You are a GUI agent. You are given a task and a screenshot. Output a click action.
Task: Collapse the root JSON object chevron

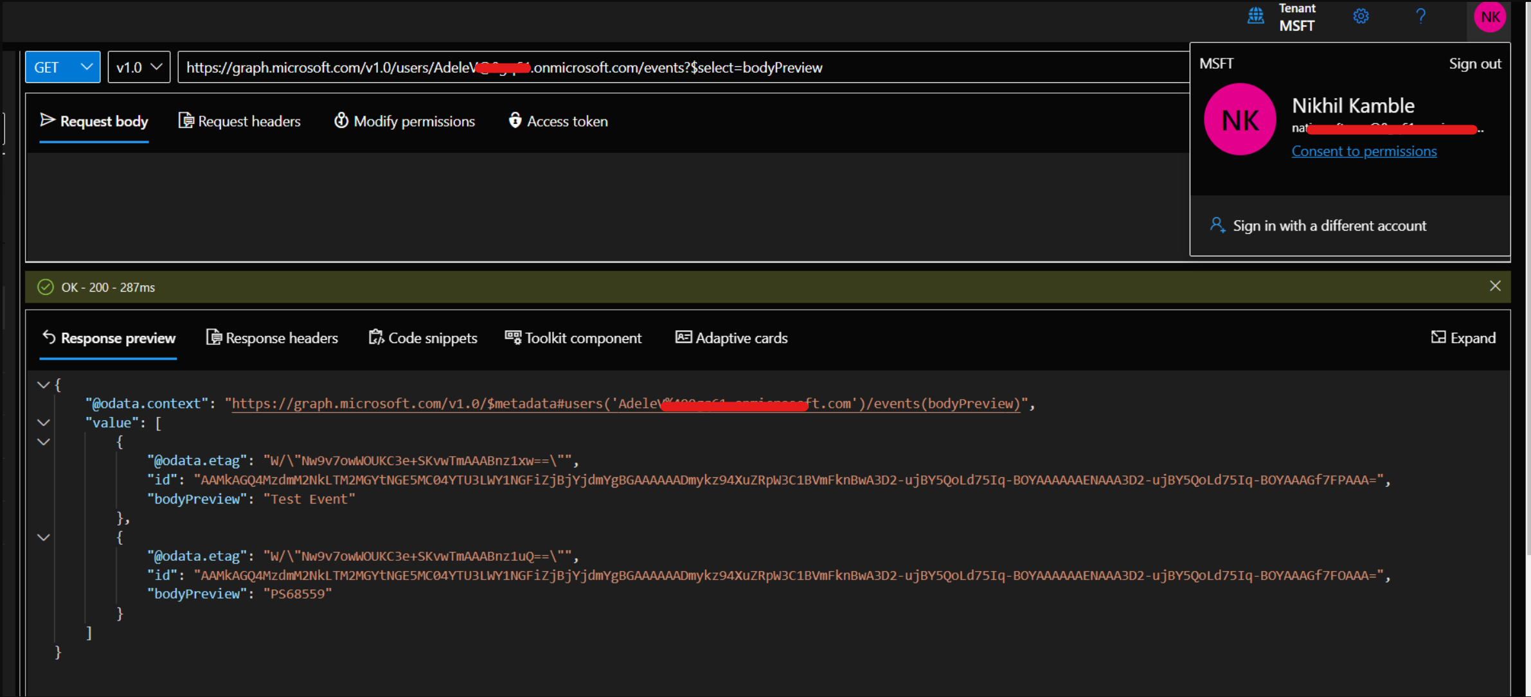coord(43,385)
